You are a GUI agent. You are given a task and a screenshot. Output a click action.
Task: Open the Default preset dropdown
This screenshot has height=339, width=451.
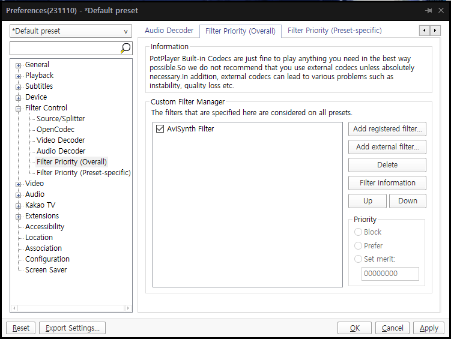click(71, 31)
